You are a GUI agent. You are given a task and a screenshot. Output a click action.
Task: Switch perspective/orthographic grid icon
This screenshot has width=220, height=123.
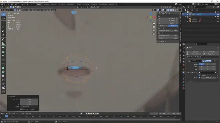154,34
